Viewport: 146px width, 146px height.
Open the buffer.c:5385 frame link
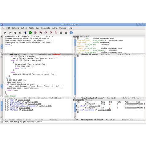click(31, 102)
